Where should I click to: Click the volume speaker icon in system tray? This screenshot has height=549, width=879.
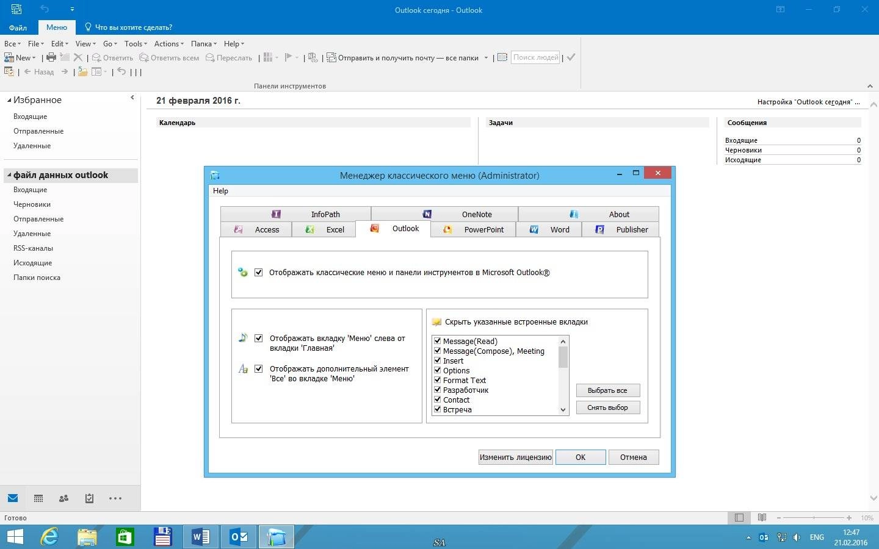pos(797,537)
